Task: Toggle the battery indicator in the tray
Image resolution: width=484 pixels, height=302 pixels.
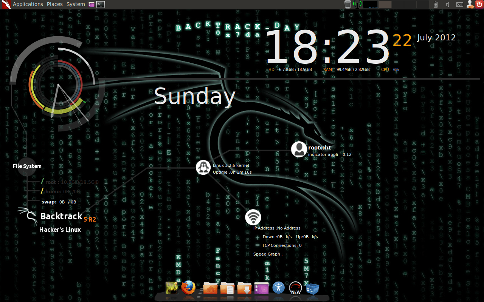Action: coord(435,5)
